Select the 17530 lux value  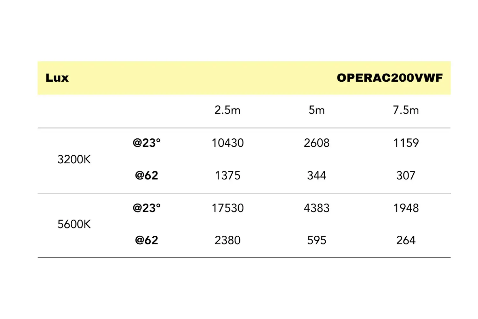(228, 208)
